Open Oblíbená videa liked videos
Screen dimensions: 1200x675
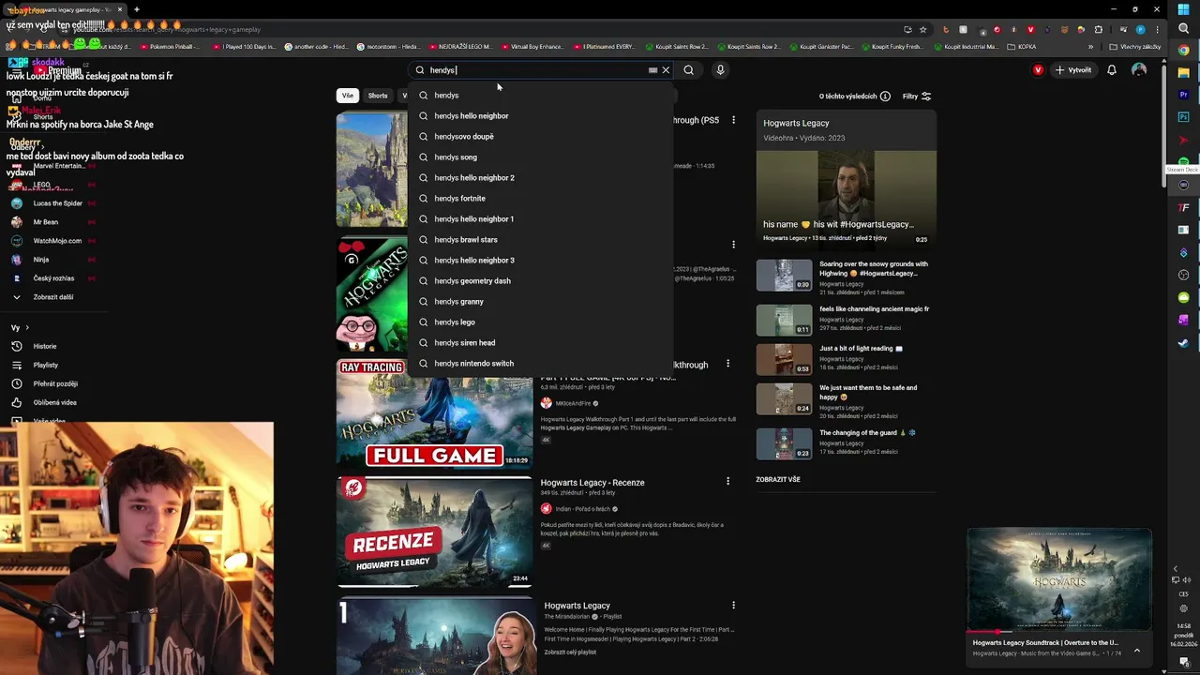tap(54, 402)
